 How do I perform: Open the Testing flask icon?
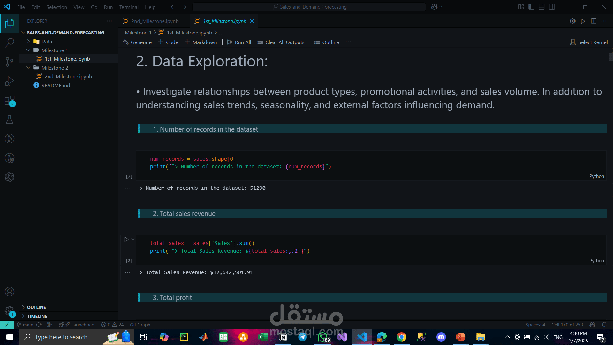(x=10, y=119)
